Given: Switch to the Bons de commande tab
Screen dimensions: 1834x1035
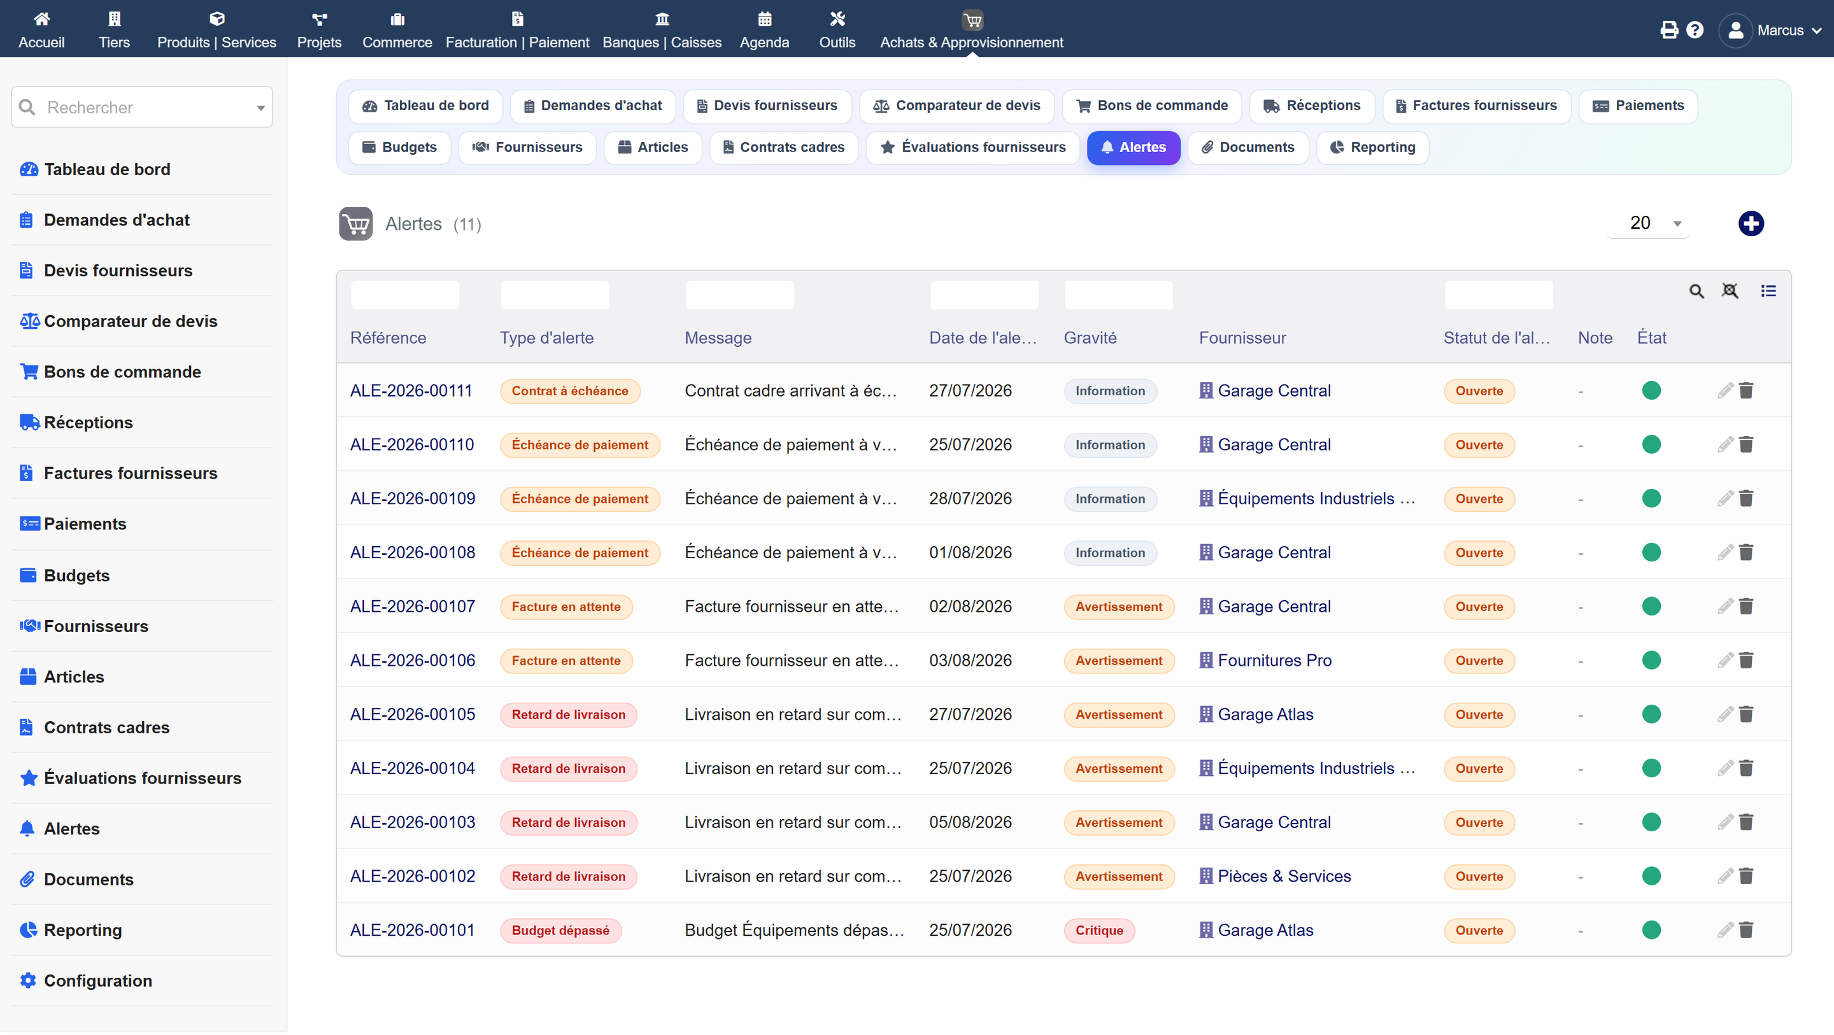Looking at the screenshot, I should 1152,106.
